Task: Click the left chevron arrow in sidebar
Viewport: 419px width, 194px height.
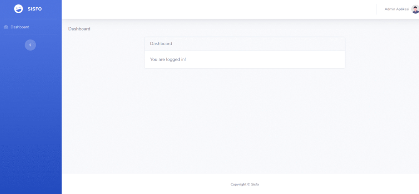Action: (30, 45)
